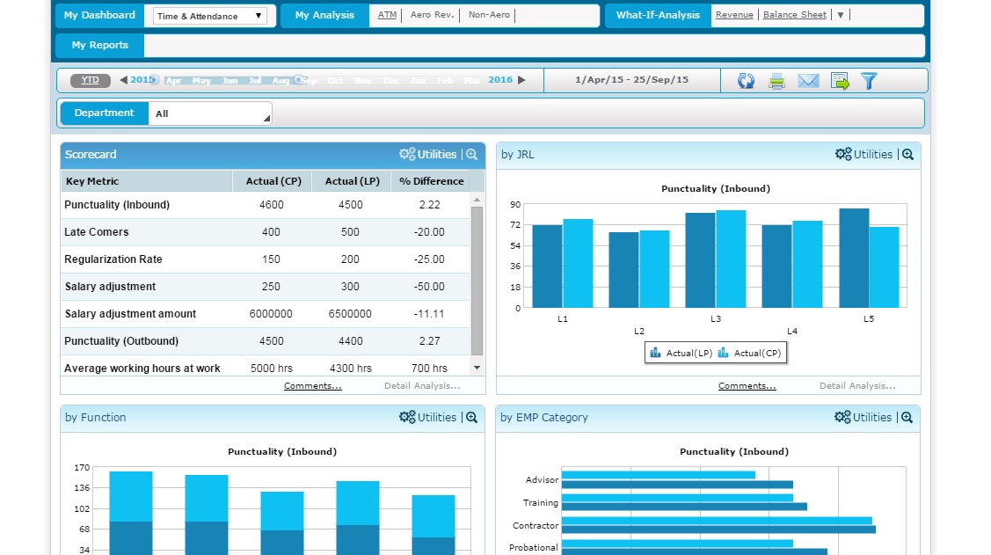991x555 pixels.
Task: Go to previous year arrow before 2015
Action: click(x=123, y=80)
